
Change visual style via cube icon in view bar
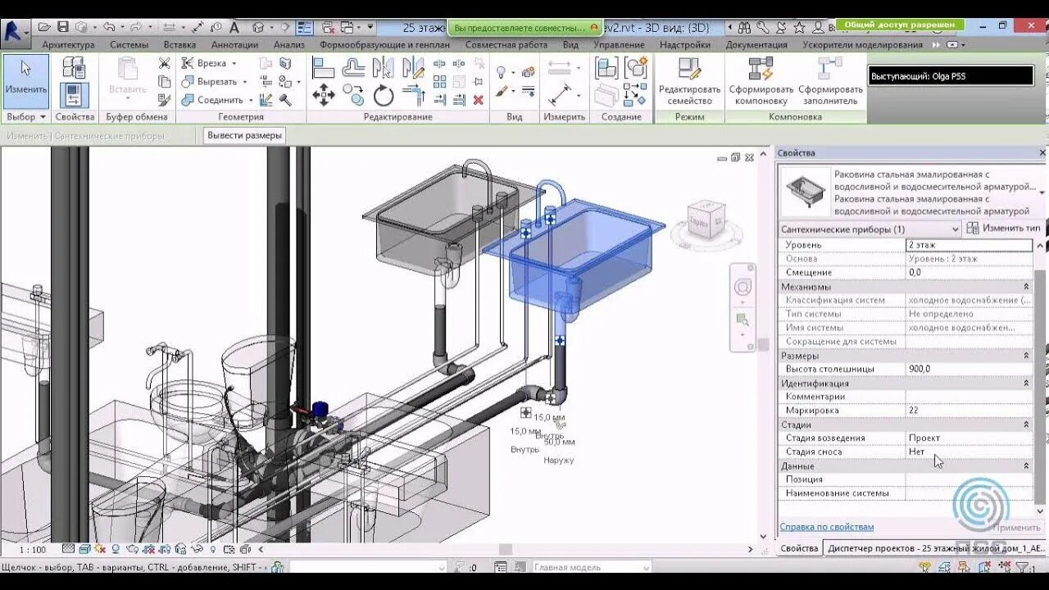[84, 549]
